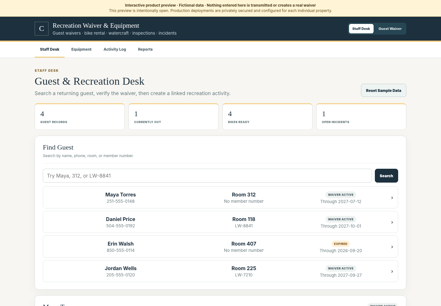
Task: Switch to Staff Desk mode toggle
Action: [x=361, y=29]
